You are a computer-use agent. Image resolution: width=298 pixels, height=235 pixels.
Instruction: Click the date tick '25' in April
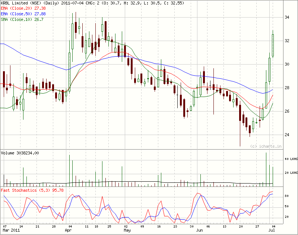[109, 226]
